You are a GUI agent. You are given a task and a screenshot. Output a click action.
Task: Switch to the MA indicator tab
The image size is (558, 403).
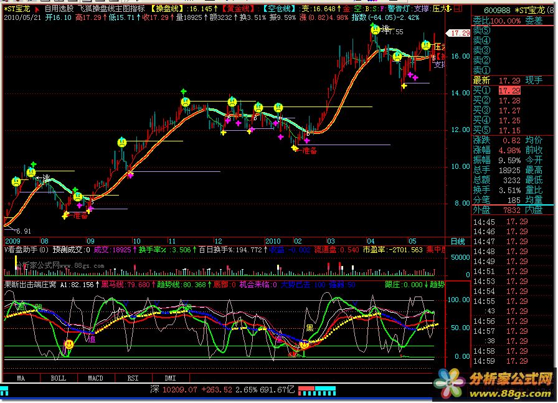point(21,377)
